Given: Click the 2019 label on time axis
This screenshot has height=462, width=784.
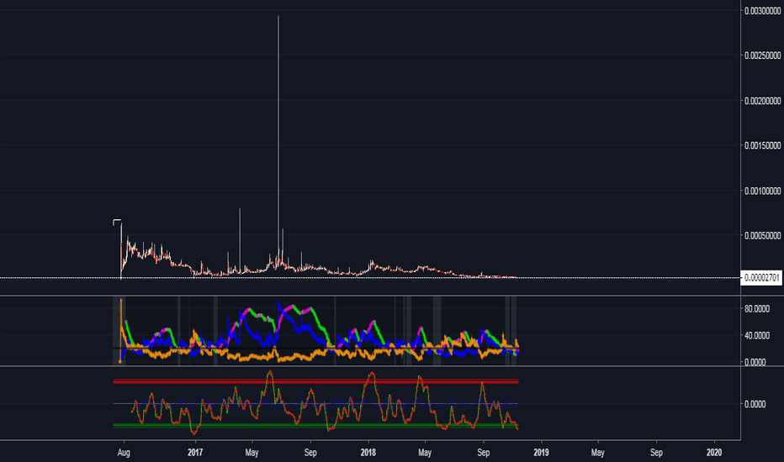Looking at the screenshot, I should pyautogui.click(x=541, y=453).
